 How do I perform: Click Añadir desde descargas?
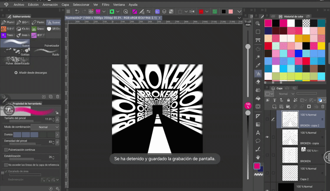31,73
